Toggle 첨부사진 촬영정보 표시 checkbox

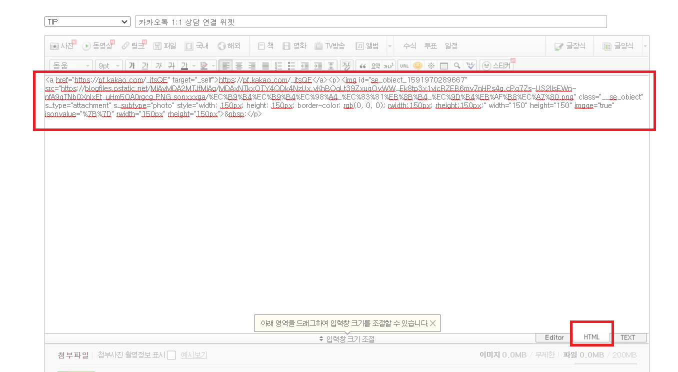pos(171,355)
